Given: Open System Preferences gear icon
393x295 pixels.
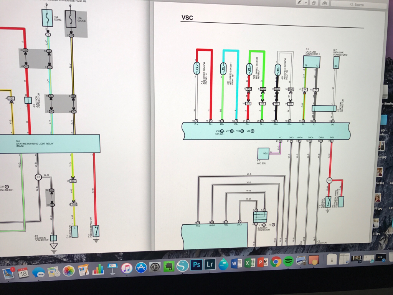Looking at the screenshot, I should tap(155, 267).
